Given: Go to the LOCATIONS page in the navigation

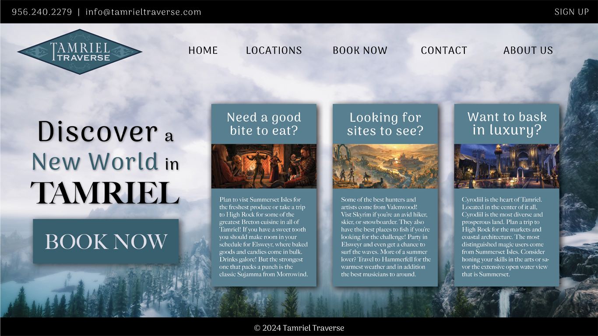Looking at the screenshot, I should tap(274, 50).
